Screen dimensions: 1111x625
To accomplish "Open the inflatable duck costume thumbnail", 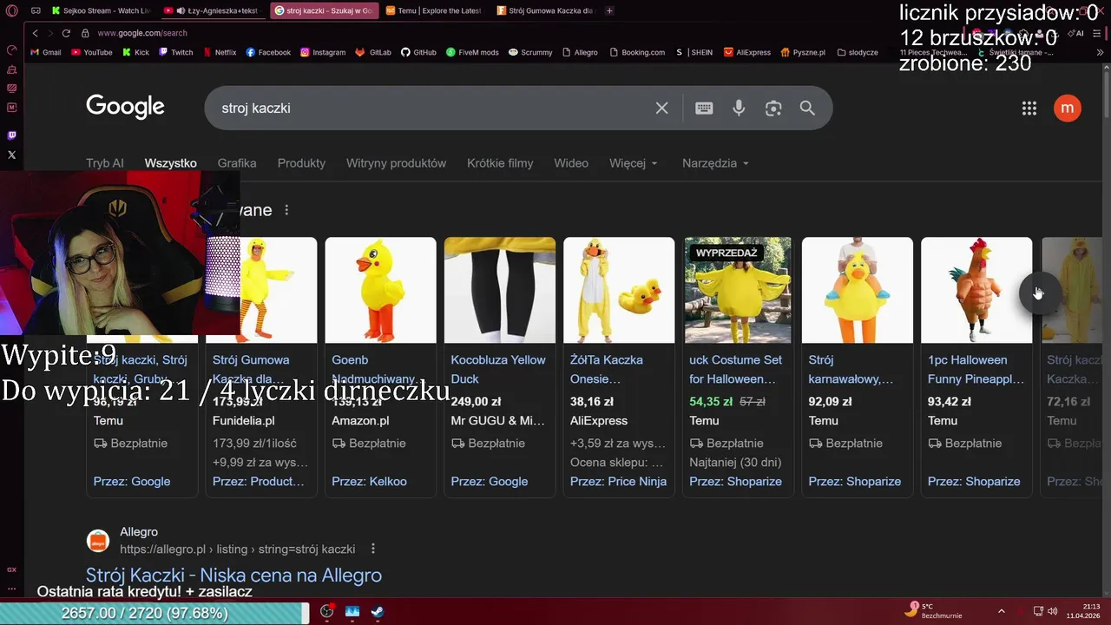I will 380,290.
